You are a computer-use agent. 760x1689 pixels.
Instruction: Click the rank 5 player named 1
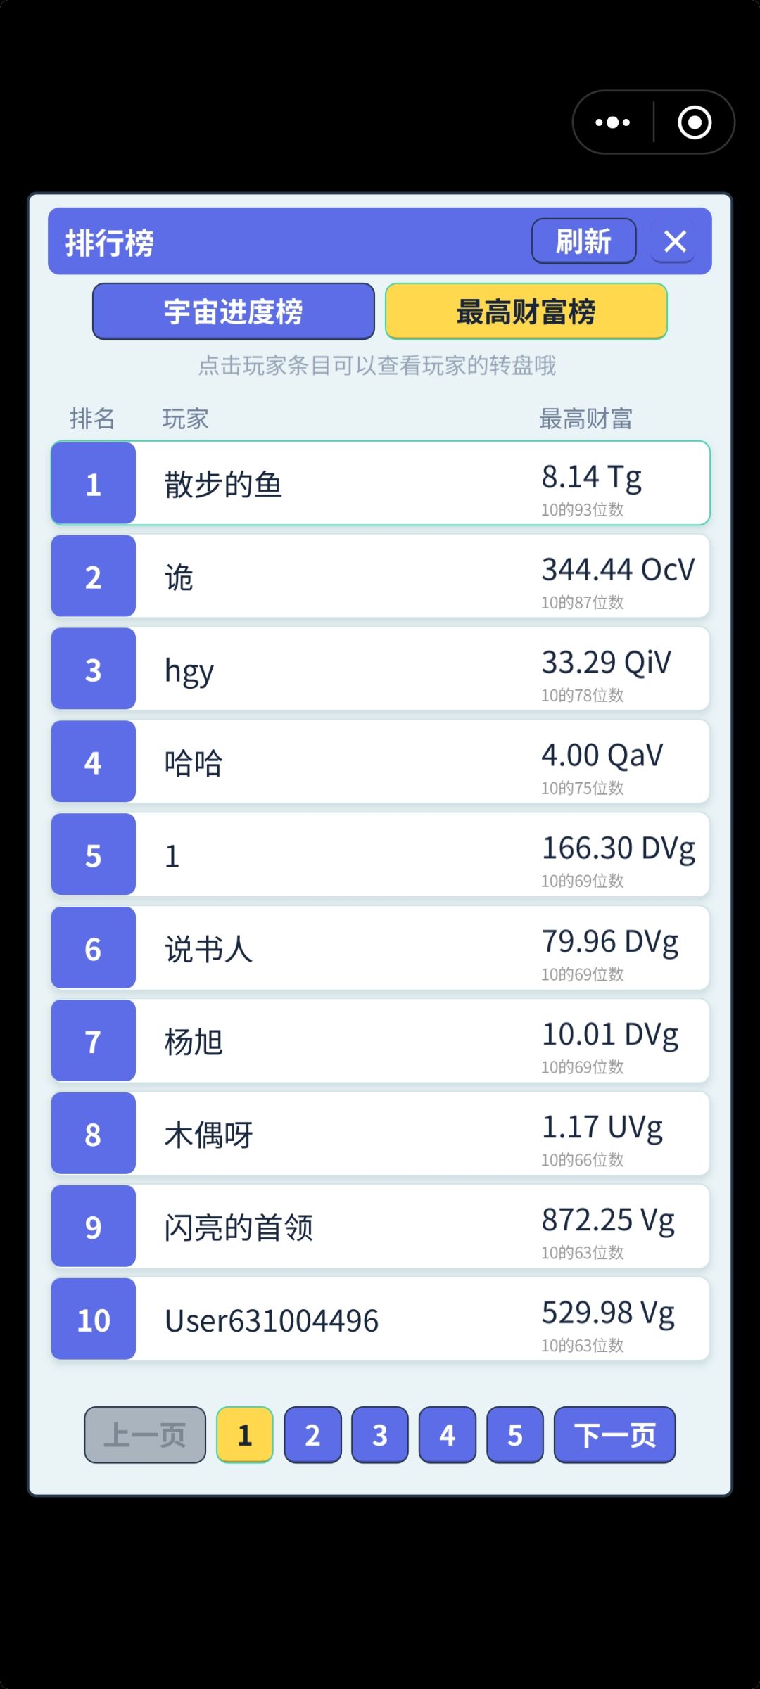pyautogui.click(x=380, y=855)
